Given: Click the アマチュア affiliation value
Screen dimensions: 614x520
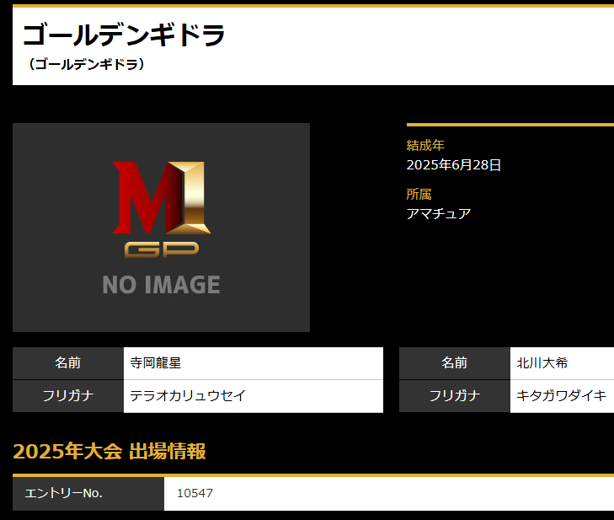Looking at the screenshot, I should coord(439,214).
